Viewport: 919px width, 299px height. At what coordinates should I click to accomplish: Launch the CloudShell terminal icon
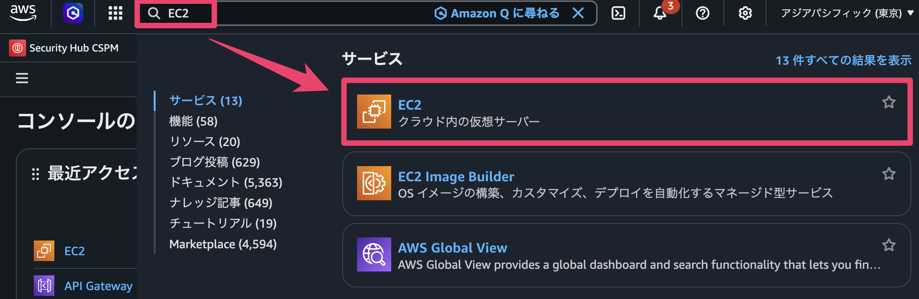tap(618, 13)
